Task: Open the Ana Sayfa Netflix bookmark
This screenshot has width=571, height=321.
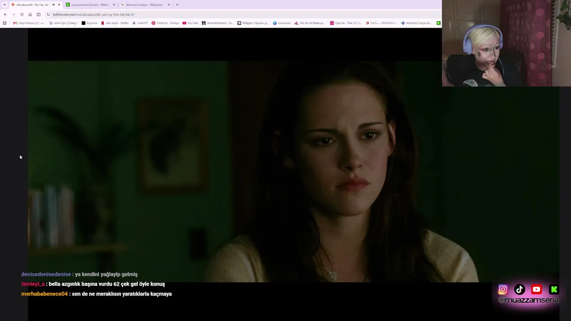Action: [115, 23]
